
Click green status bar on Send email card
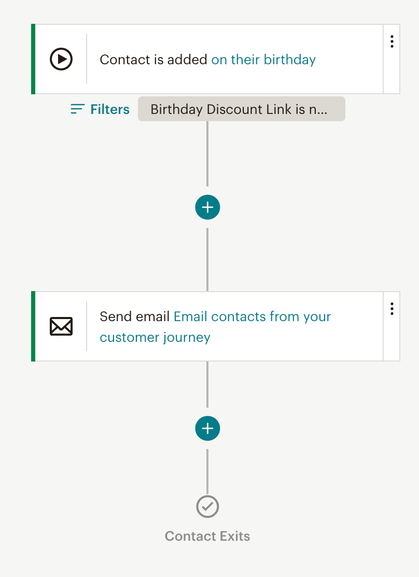tap(33, 326)
